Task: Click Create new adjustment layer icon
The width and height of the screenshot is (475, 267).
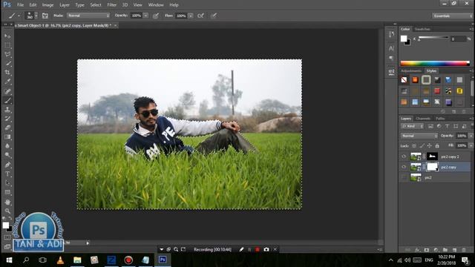Action: click(x=436, y=250)
